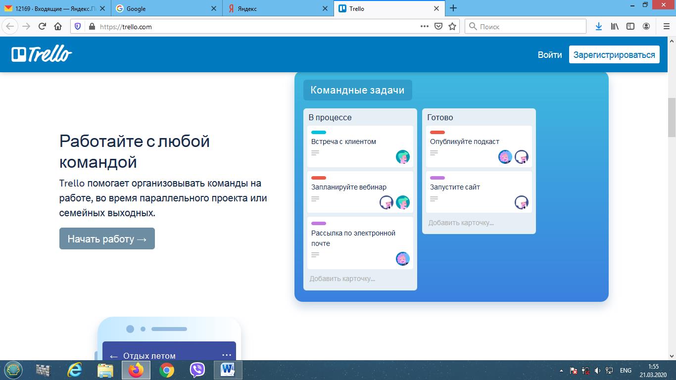Click description icon on Опубликуйте подкаст card
This screenshot has height=380, width=676.
(434, 153)
